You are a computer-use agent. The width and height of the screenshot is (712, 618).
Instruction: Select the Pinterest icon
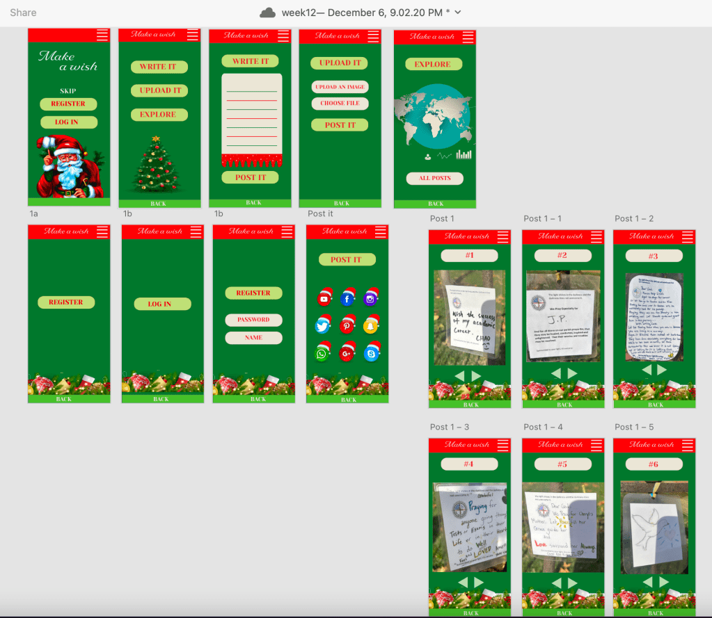347,326
